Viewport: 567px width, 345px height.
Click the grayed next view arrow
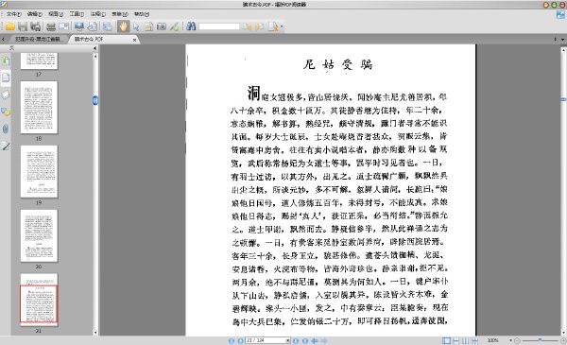[x=324, y=340]
